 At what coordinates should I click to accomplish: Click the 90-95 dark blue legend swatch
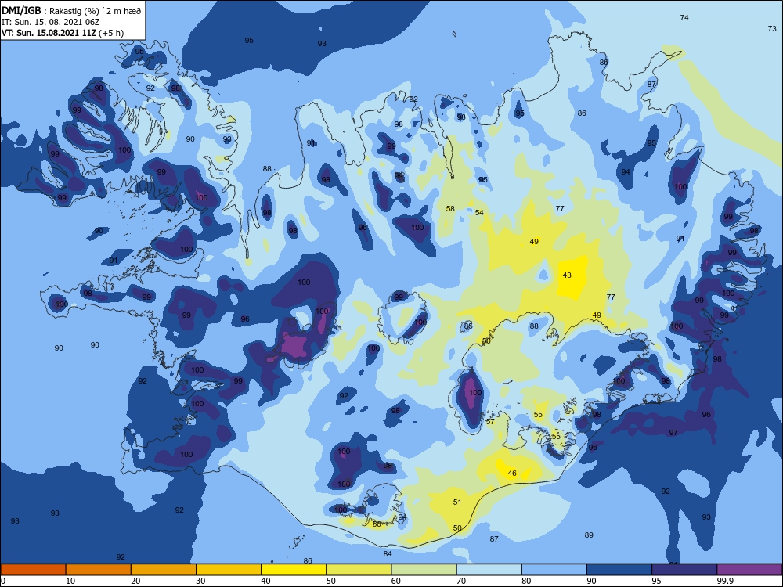point(619,570)
